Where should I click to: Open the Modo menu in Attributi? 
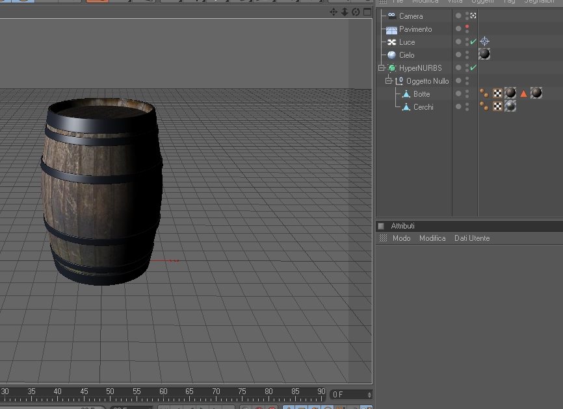(x=401, y=238)
